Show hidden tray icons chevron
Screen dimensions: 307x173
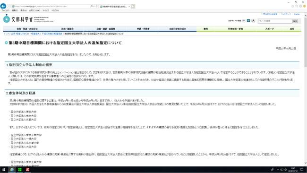(278, 170)
